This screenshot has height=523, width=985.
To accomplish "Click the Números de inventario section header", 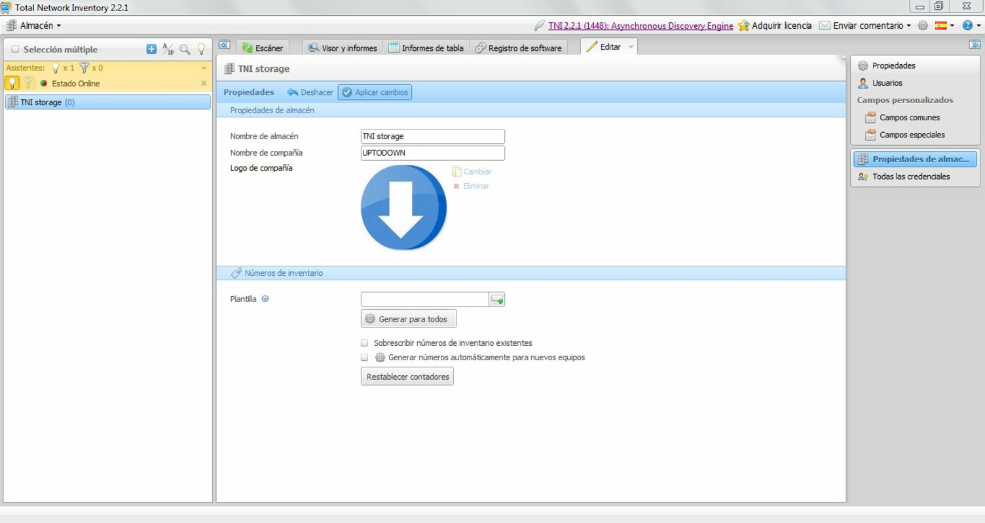I will (x=530, y=273).
